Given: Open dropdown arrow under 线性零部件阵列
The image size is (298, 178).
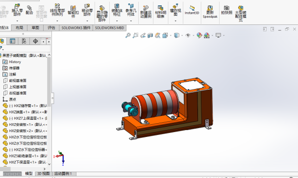Looking at the screenshot, I should (x=57, y=21).
